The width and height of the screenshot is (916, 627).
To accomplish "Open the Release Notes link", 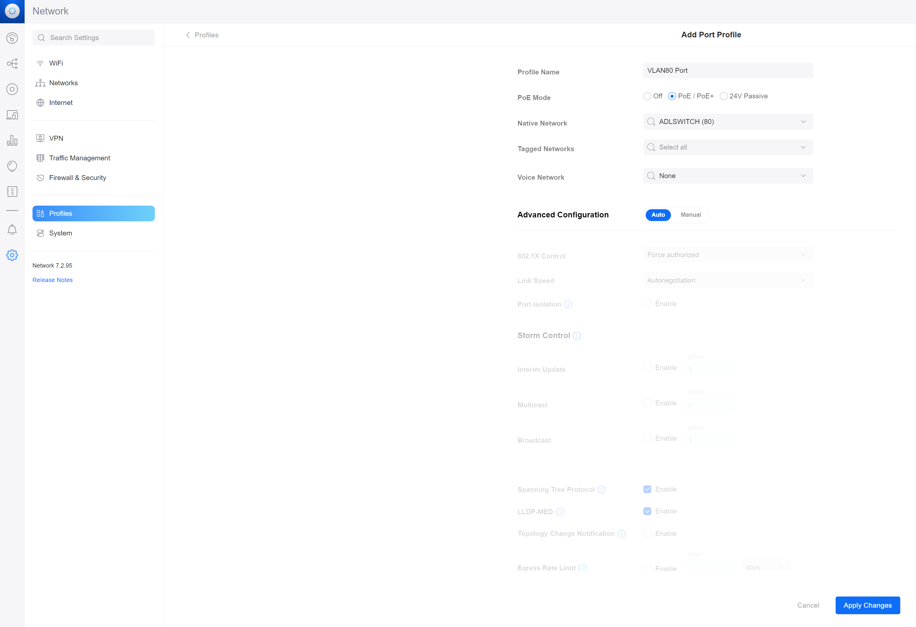I will click(x=52, y=280).
